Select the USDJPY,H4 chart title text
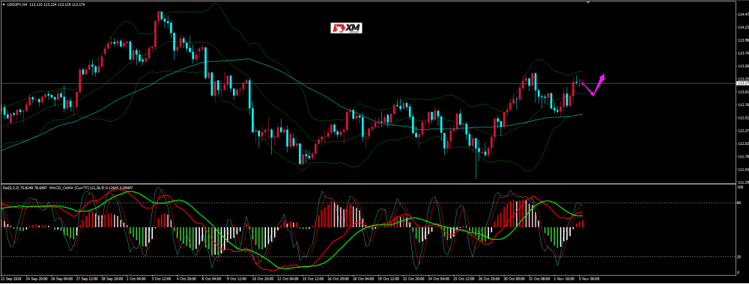Image resolution: width=749 pixels, height=284 pixels. pos(16,4)
